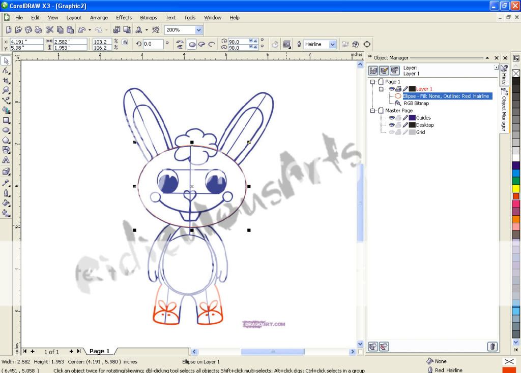
Task: Pick the yellow swatch in the color palette
Action: (x=516, y=189)
